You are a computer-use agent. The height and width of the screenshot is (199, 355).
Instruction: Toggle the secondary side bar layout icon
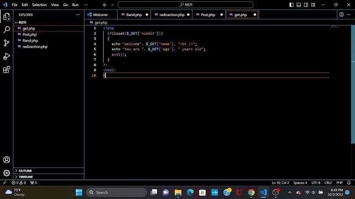coord(306,5)
